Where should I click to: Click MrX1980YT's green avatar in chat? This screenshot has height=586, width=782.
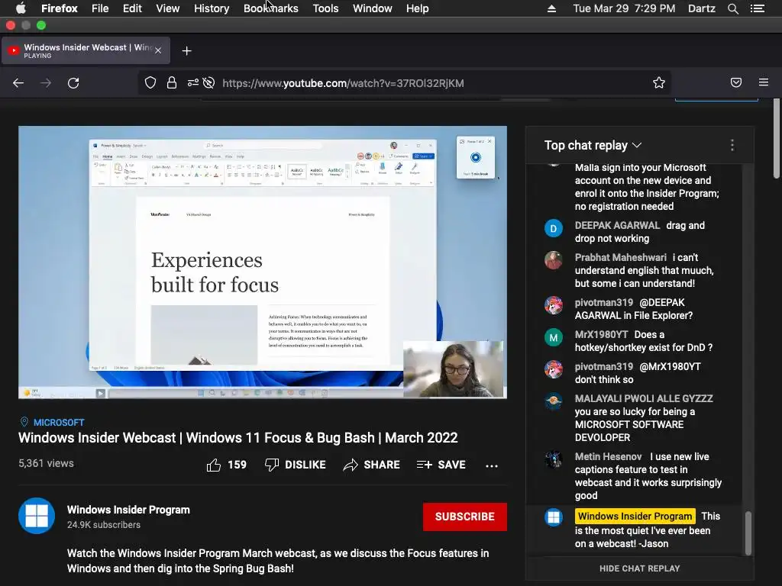(x=553, y=338)
